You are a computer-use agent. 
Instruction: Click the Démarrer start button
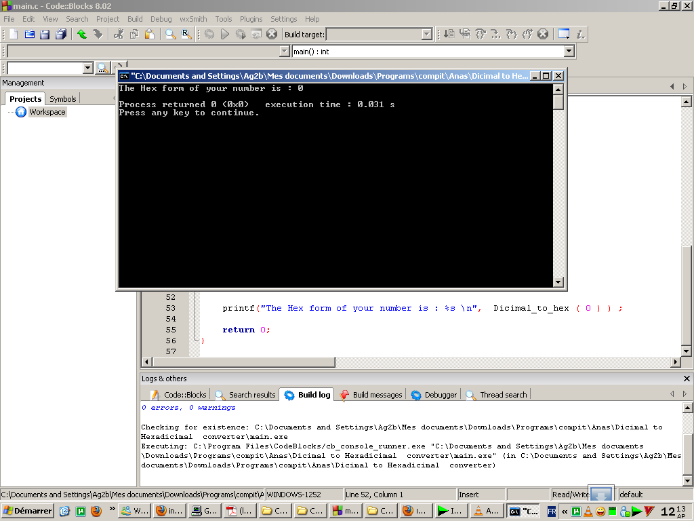point(27,511)
